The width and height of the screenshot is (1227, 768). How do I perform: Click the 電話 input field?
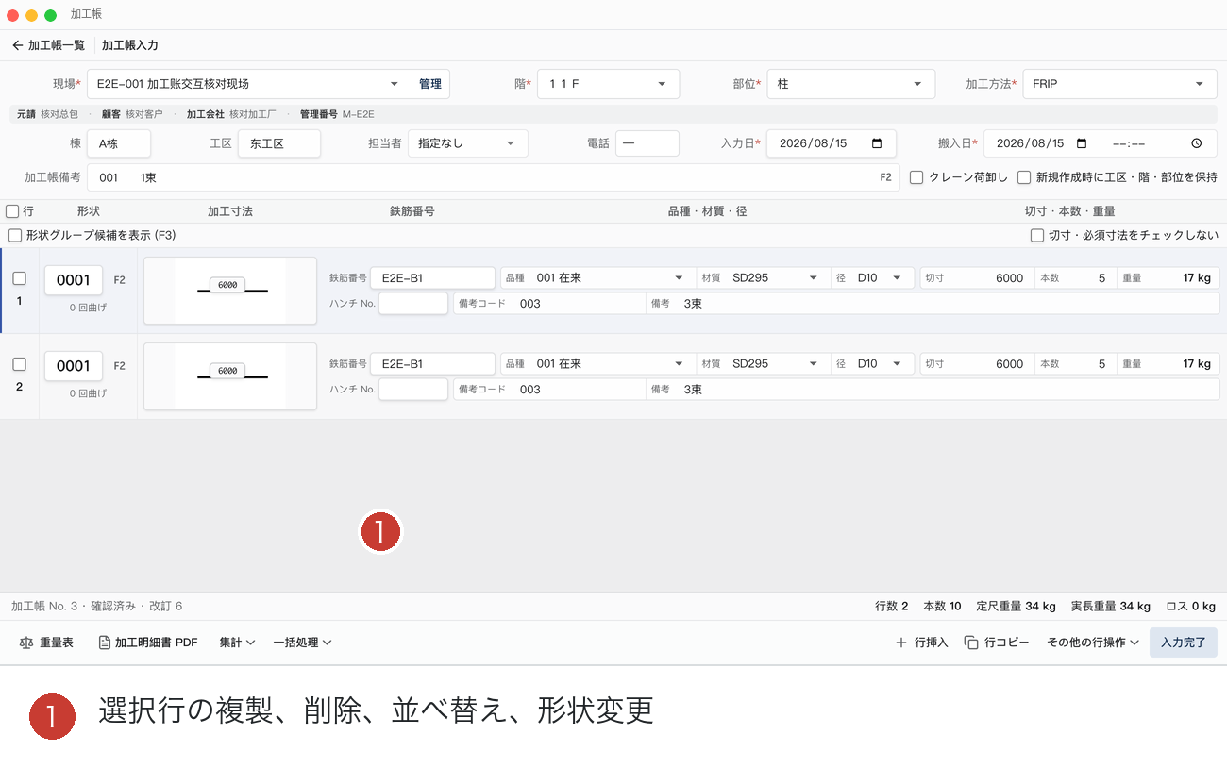[647, 143]
